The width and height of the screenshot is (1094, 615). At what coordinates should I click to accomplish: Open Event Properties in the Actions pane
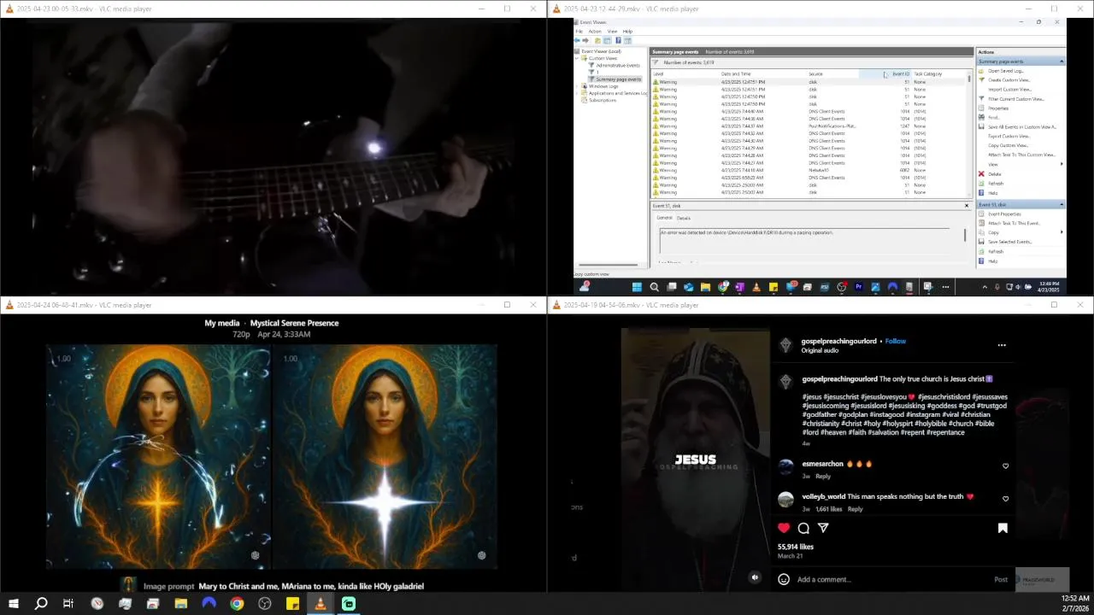click(1004, 214)
